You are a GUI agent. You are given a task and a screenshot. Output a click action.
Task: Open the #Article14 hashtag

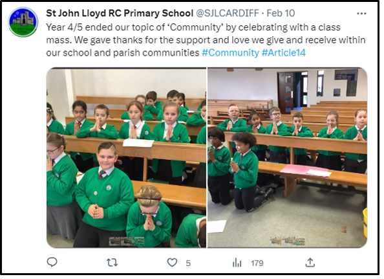284,52
